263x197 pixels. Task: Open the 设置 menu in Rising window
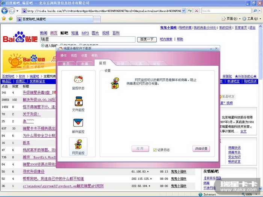pos(84,56)
